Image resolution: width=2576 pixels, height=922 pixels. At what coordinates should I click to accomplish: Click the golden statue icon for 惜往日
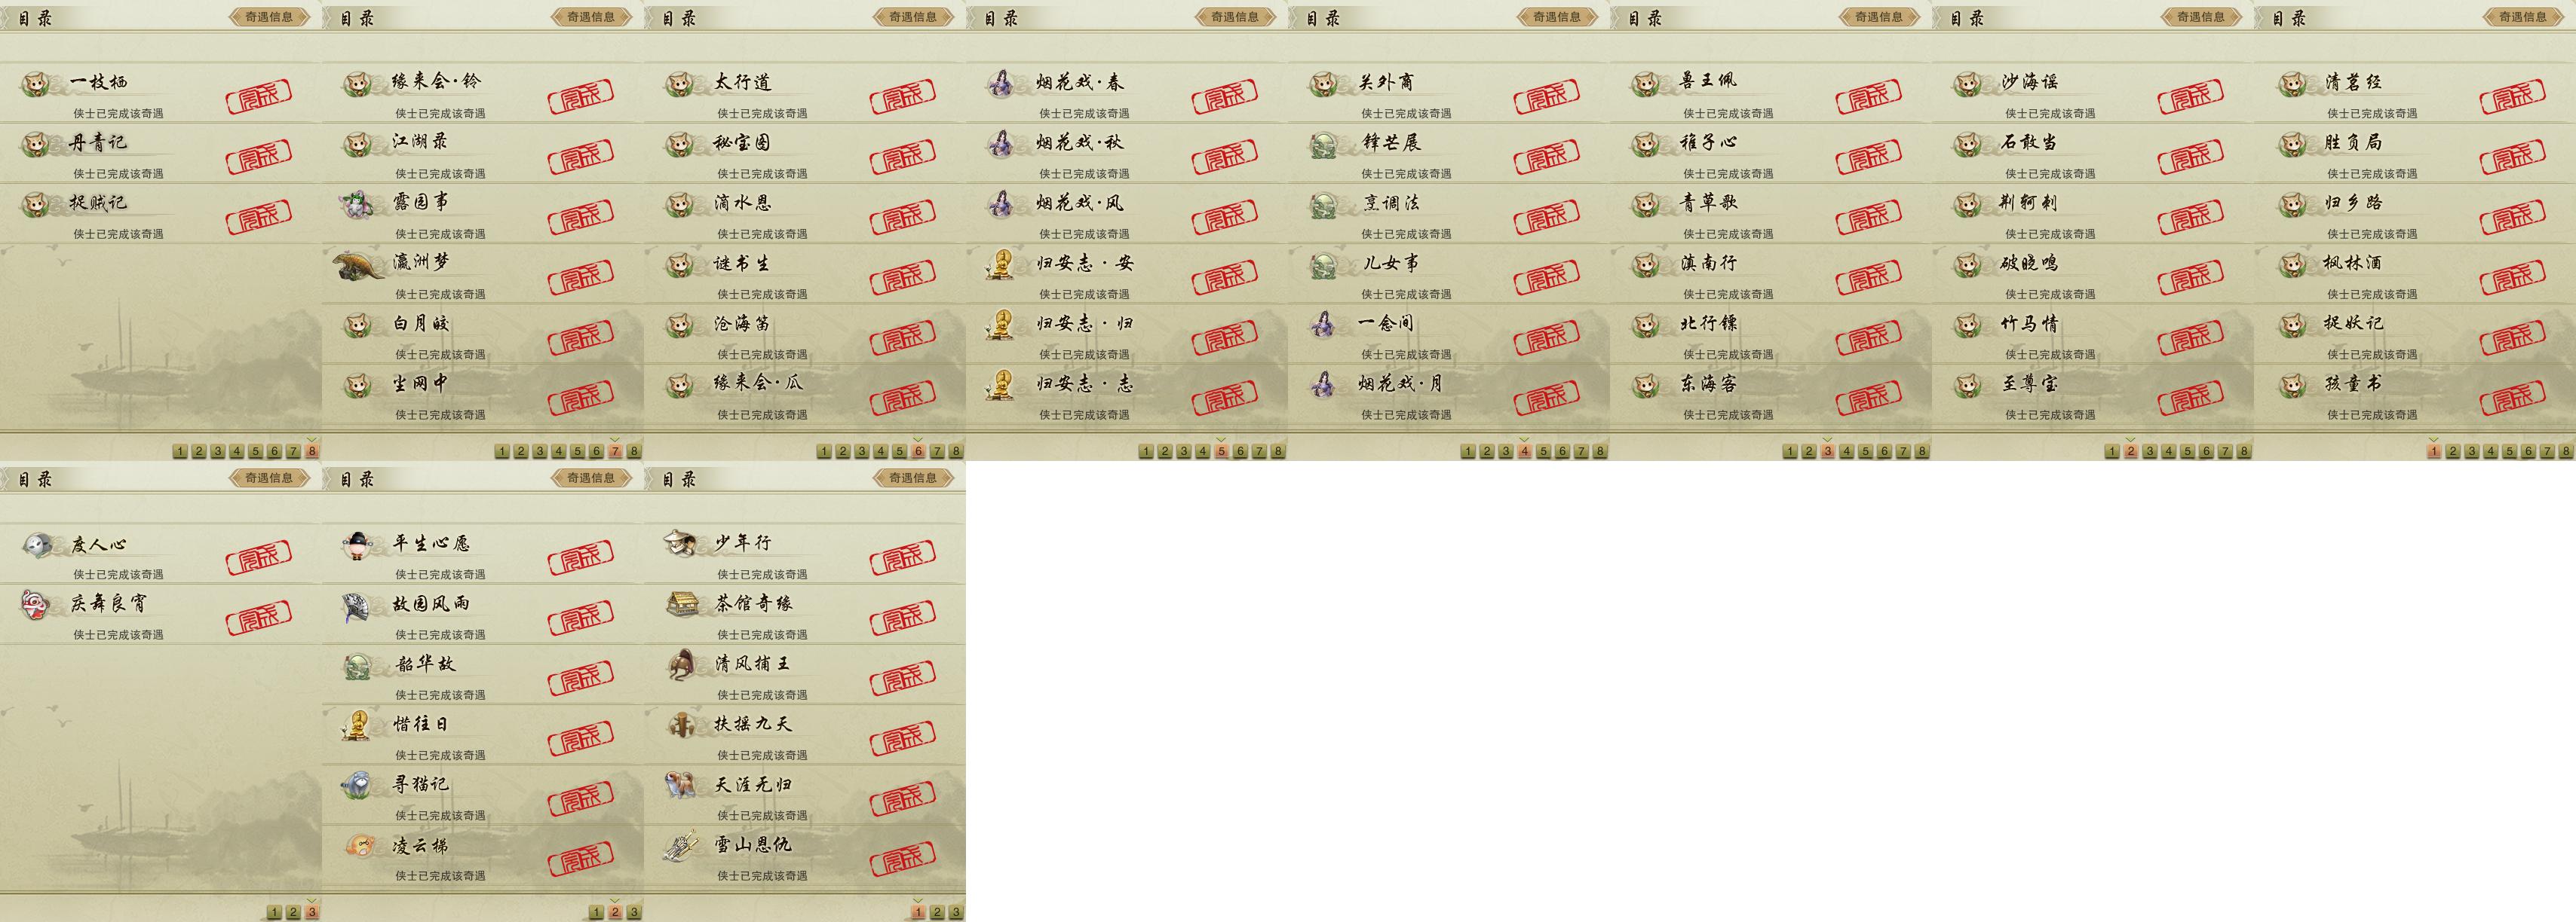[x=358, y=725]
